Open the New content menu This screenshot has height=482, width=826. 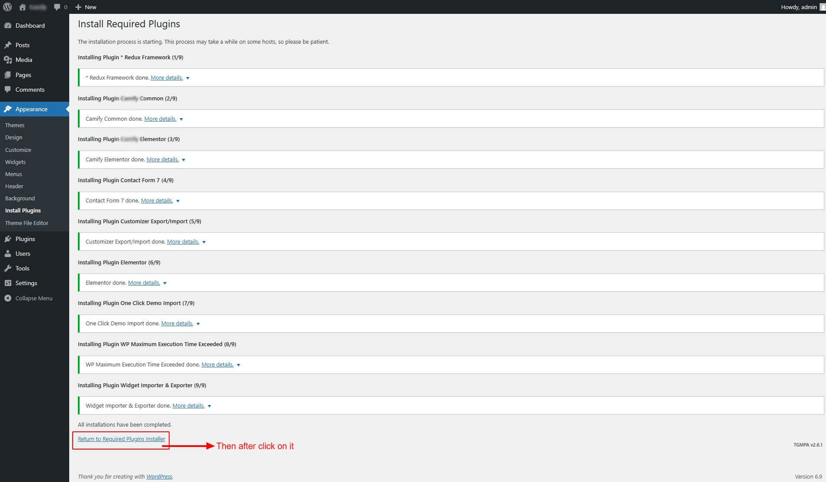pyautogui.click(x=86, y=7)
